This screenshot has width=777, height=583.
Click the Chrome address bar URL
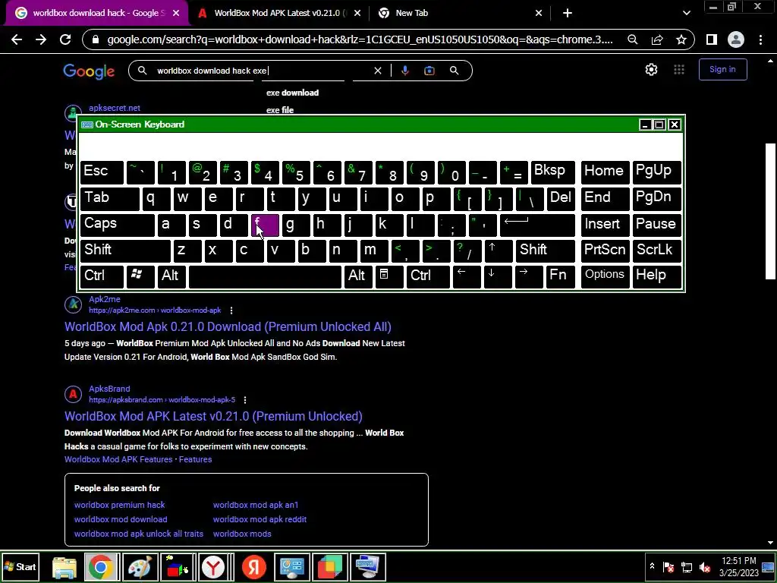360,39
